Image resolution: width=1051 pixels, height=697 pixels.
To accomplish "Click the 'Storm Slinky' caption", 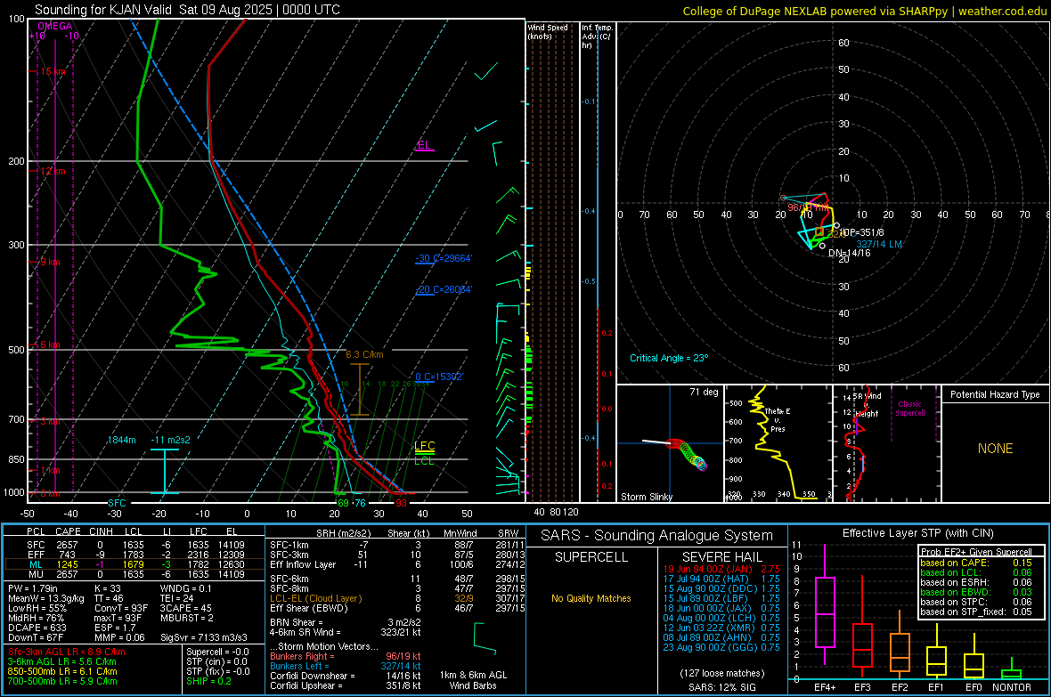I will [646, 497].
